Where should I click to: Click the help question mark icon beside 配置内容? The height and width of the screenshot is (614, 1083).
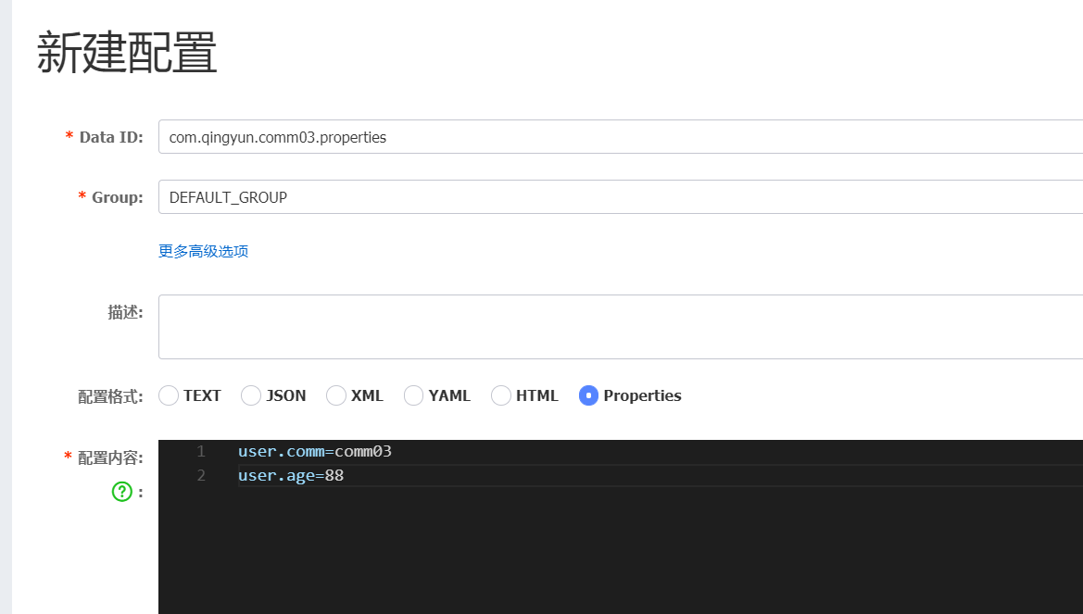click(121, 491)
